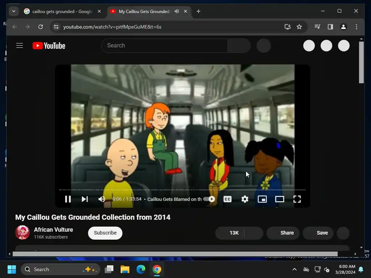Enter full screen video mode

297,199
